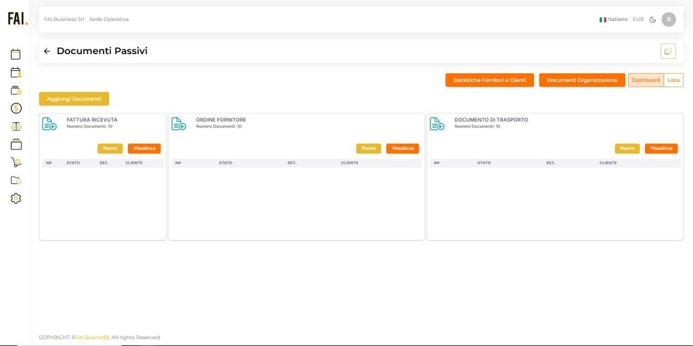Click the hand truck sidebar icon
The image size is (693, 346).
[x=16, y=162]
